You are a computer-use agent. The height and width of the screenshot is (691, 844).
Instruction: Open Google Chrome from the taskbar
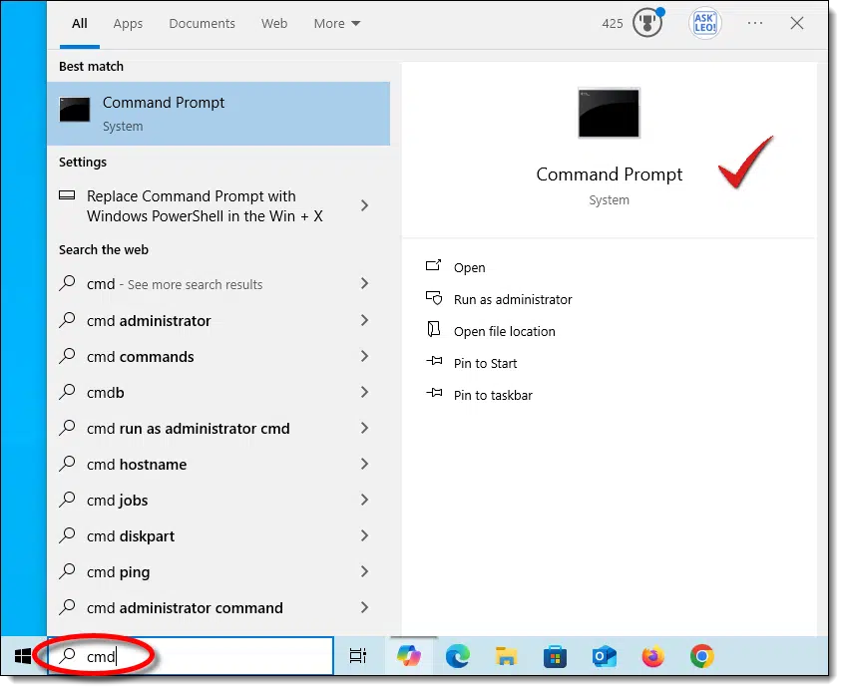click(702, 656)
